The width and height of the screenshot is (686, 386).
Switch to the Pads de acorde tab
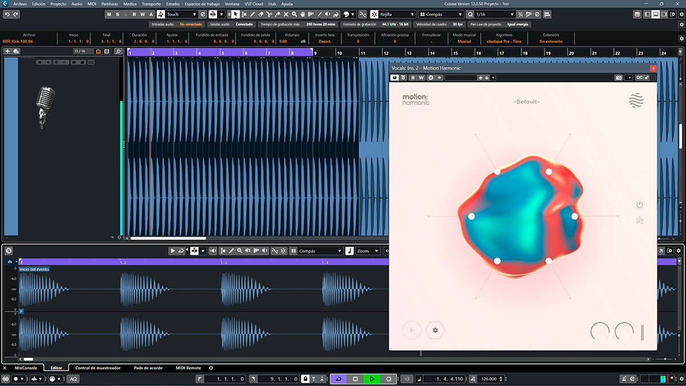click(147, 368)
